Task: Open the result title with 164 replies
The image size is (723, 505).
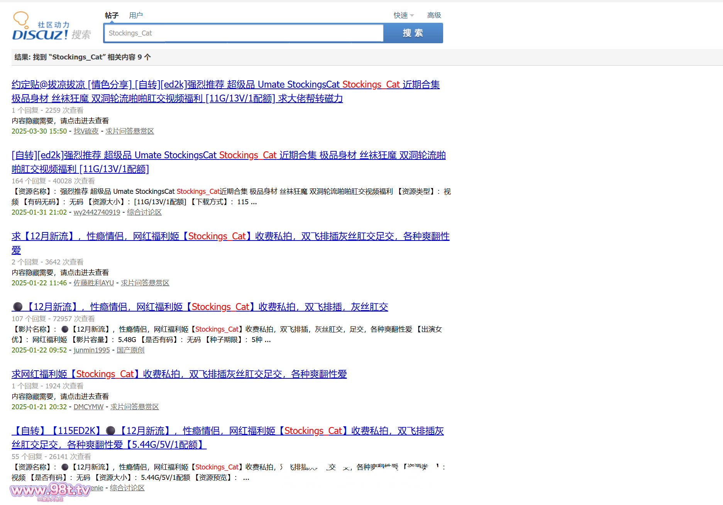Action: click(x=229, y=156)
